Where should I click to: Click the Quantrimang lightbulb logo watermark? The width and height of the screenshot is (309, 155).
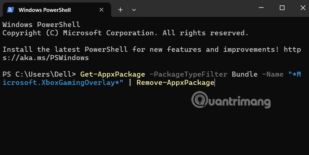point(198,99)
